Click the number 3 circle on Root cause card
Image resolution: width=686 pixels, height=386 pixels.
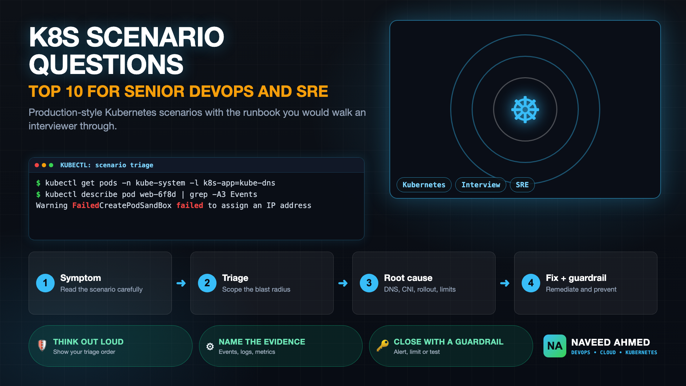coord(369,283)
